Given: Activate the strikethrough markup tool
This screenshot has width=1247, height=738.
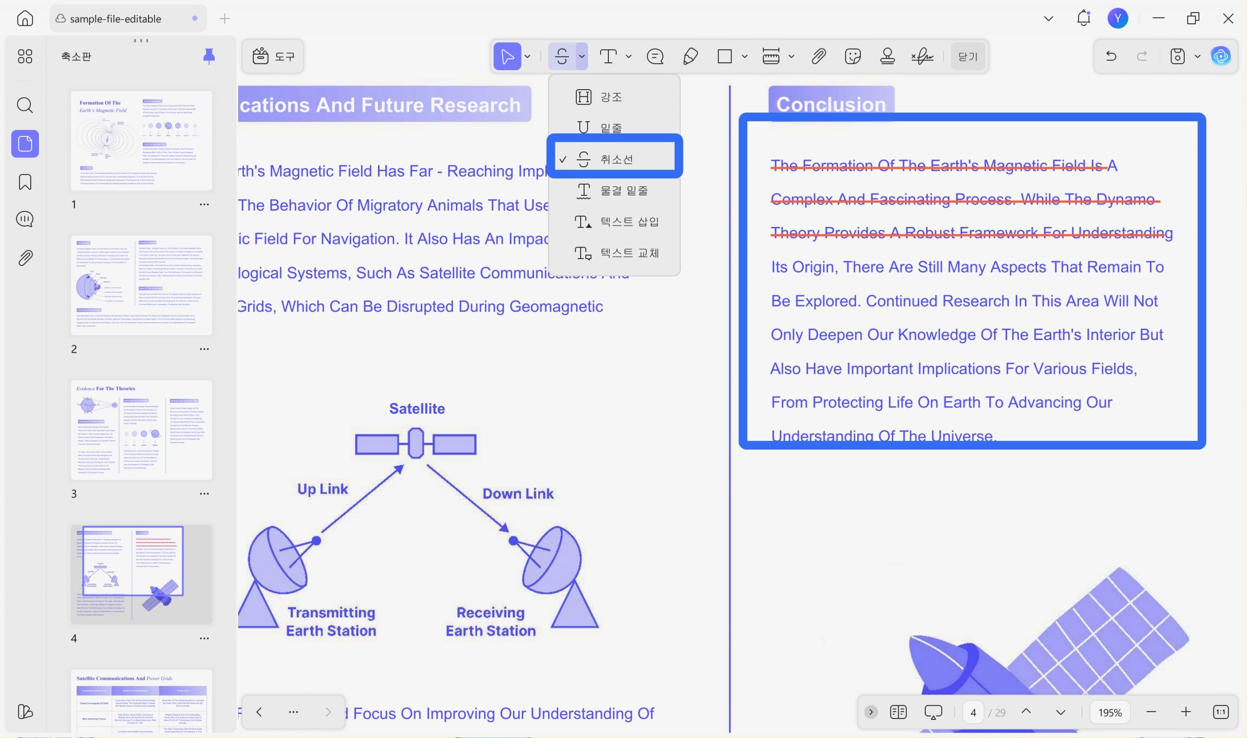Looking at the screenshot, I should 562,56.
